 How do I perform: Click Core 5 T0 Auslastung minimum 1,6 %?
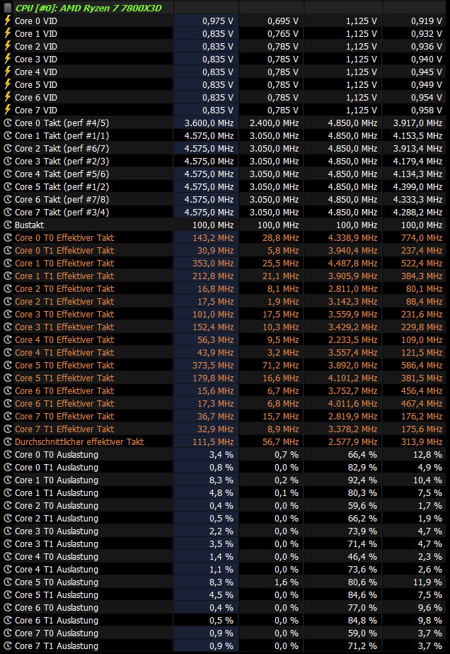point(287,582)
